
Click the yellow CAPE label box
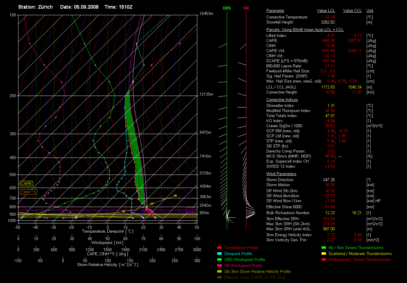click(x=27, y=184)
